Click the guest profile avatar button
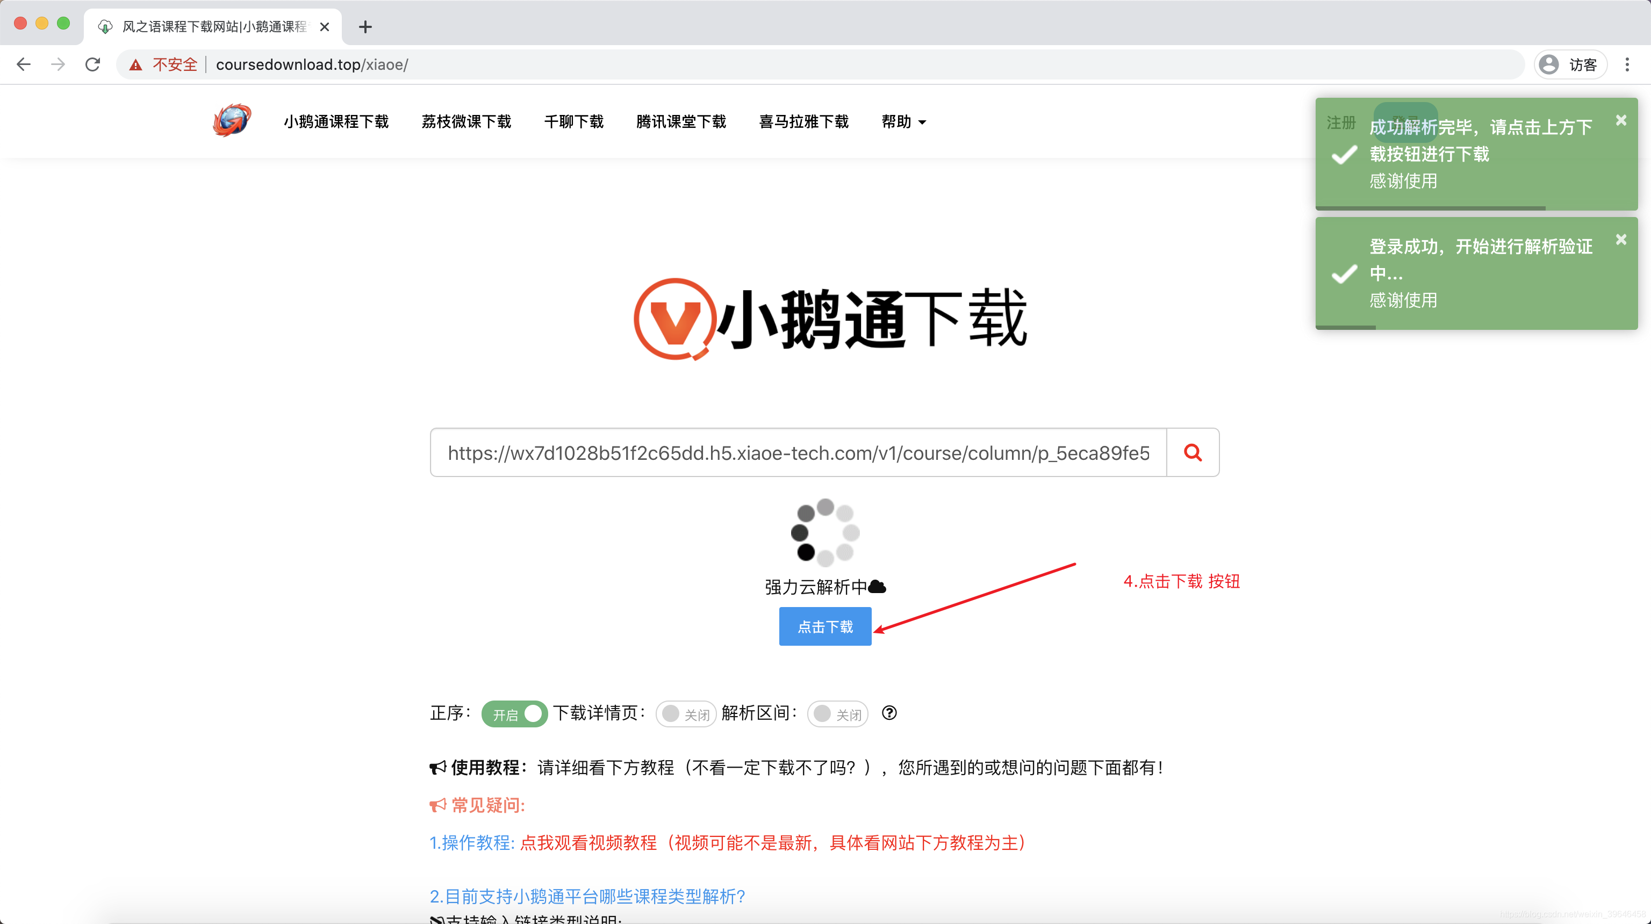 tap(1570, 64)
